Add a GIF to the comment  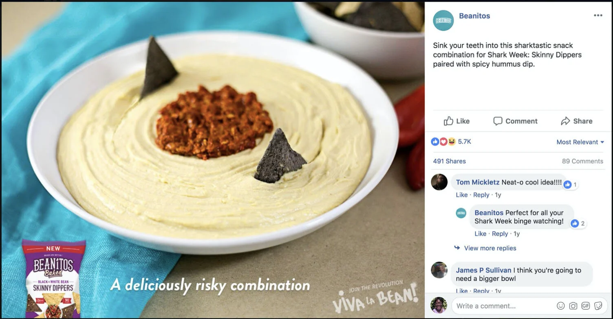coord(586,306)
